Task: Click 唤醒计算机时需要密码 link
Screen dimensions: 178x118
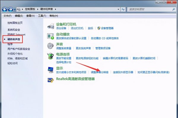Action: (115, 58)
